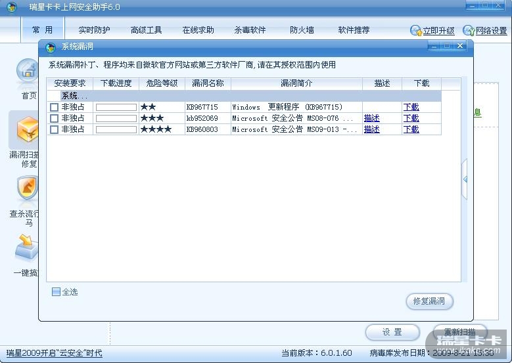Open the 在线求助 tab
The image size is (512, 363).
(198, 30)
